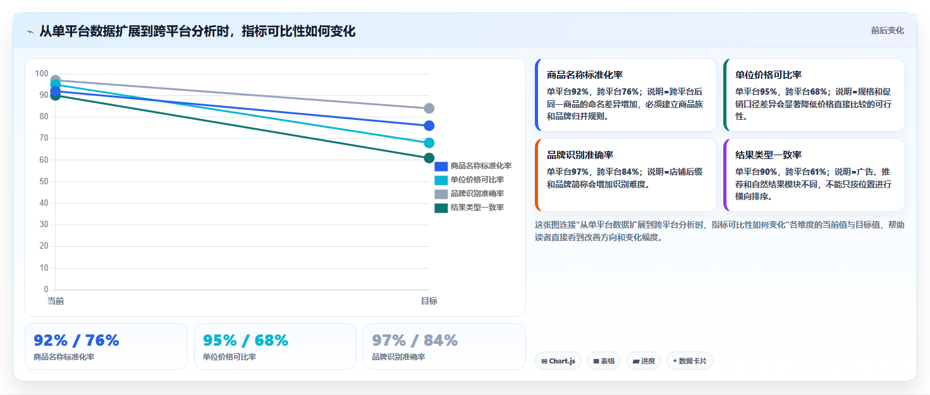Click 单位价格可比率 caption under 95% / 68%

point(229,357)
